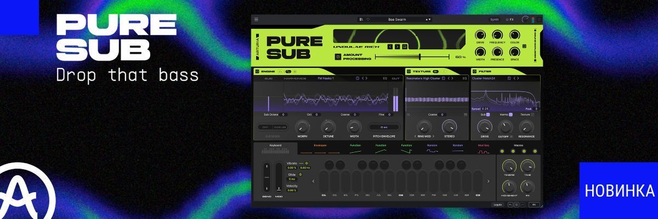The image size is (658, 219).
Task: Open the edit history list icon
Action: click(x=516, y=204)
